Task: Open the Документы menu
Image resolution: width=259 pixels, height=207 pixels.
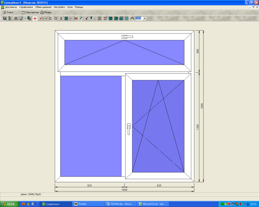Action: click(x=11, y=7)
